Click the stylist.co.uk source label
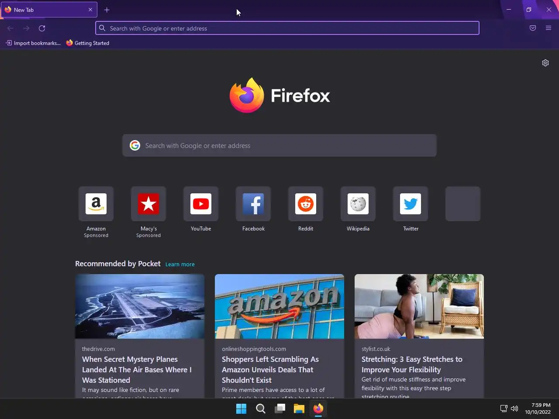The image size is (559, 419). click(x=376, y=349)
